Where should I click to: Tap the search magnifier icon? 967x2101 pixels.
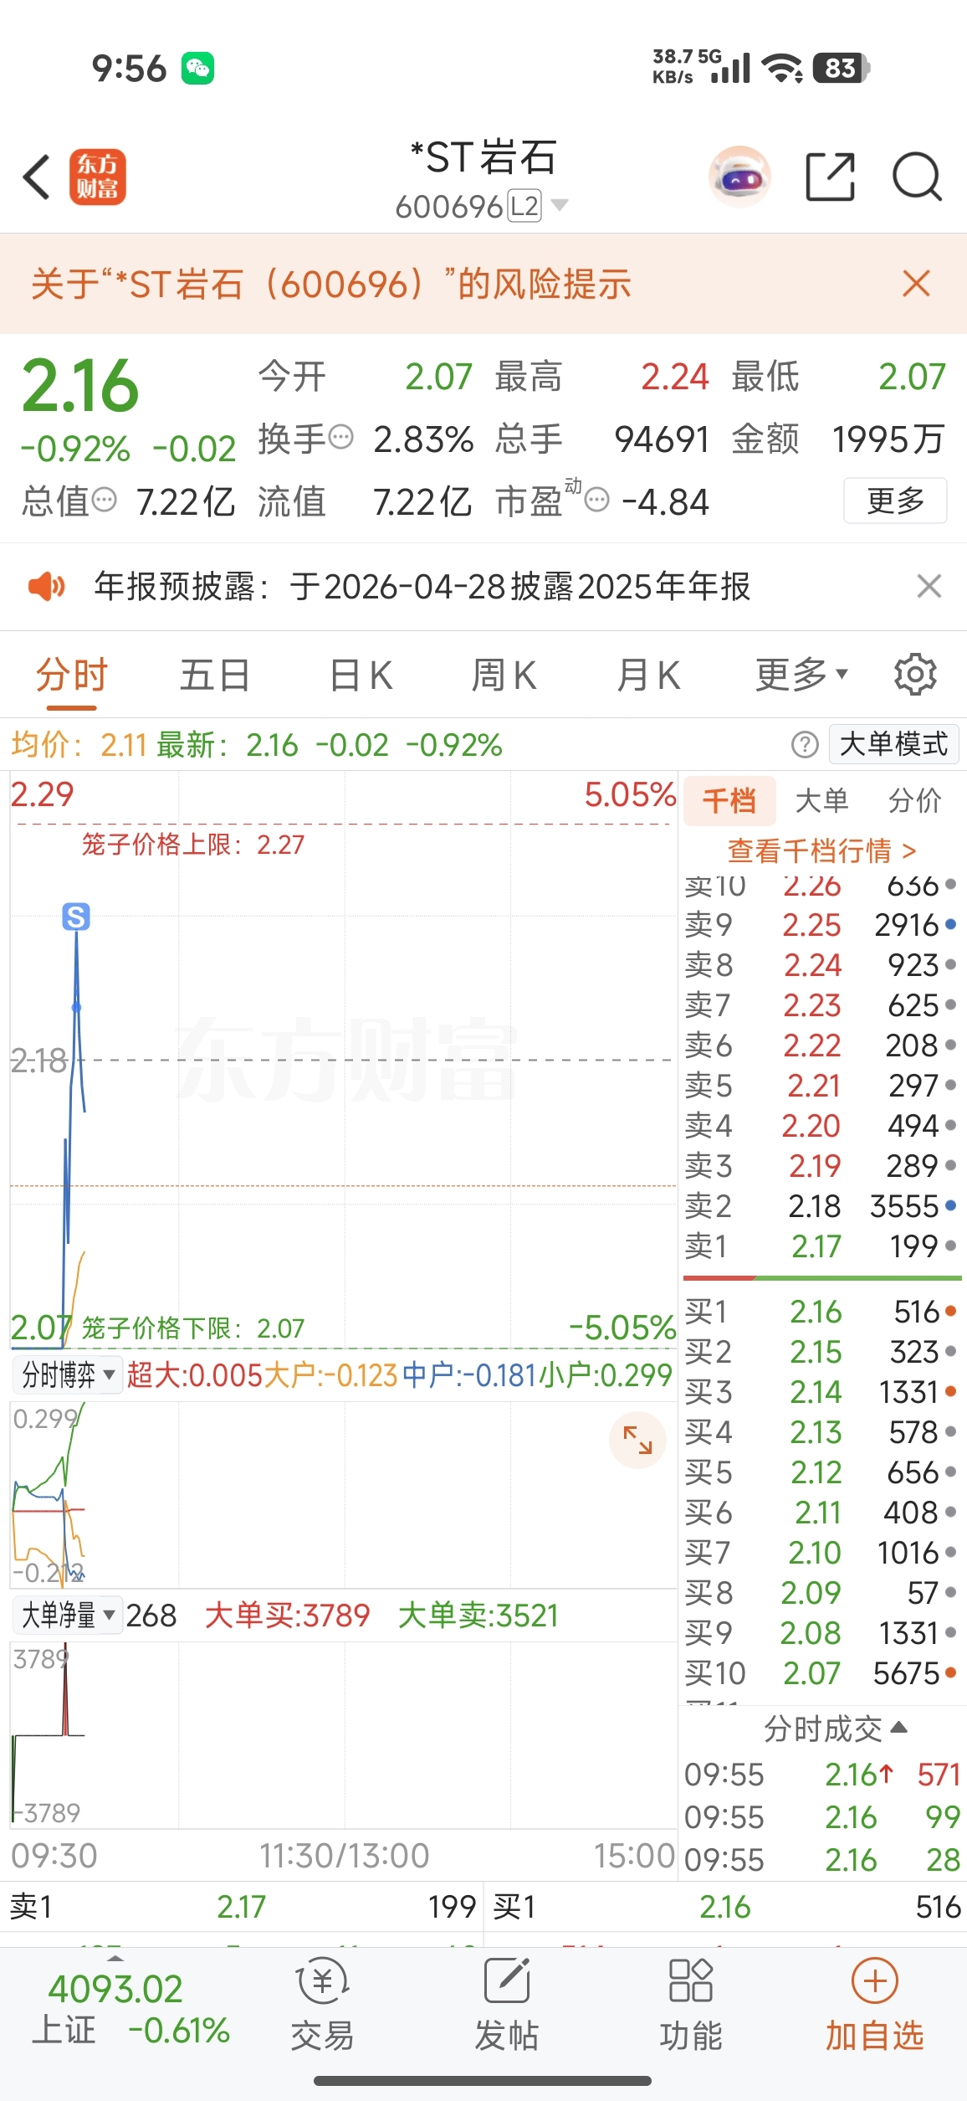coord(917,177)
